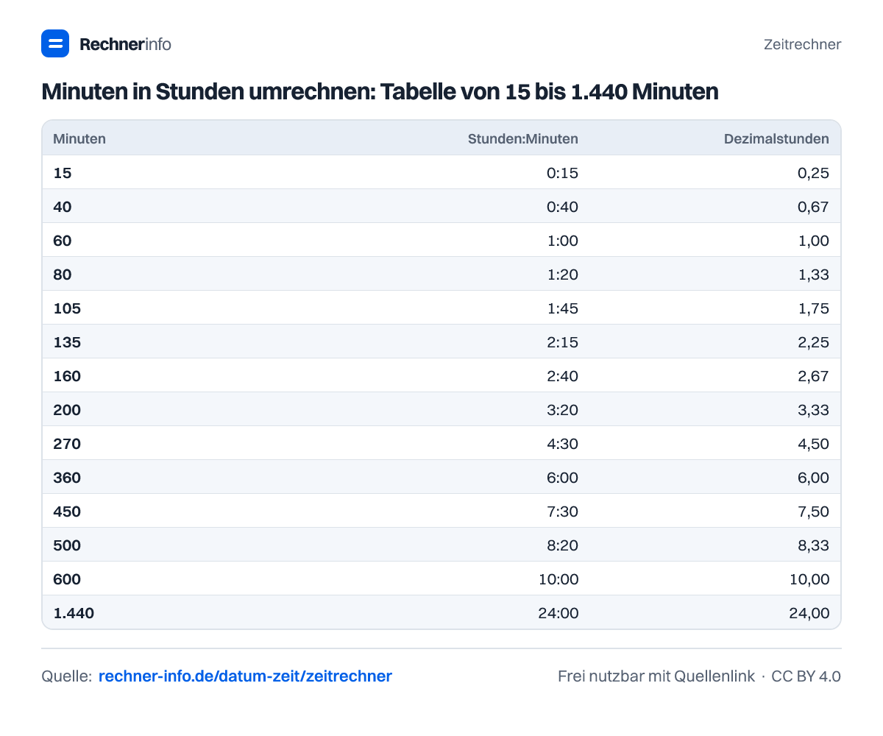Select the 4:30 cell
The height and width of the screenshot is (736, 883).
click(x=563, y=444)
